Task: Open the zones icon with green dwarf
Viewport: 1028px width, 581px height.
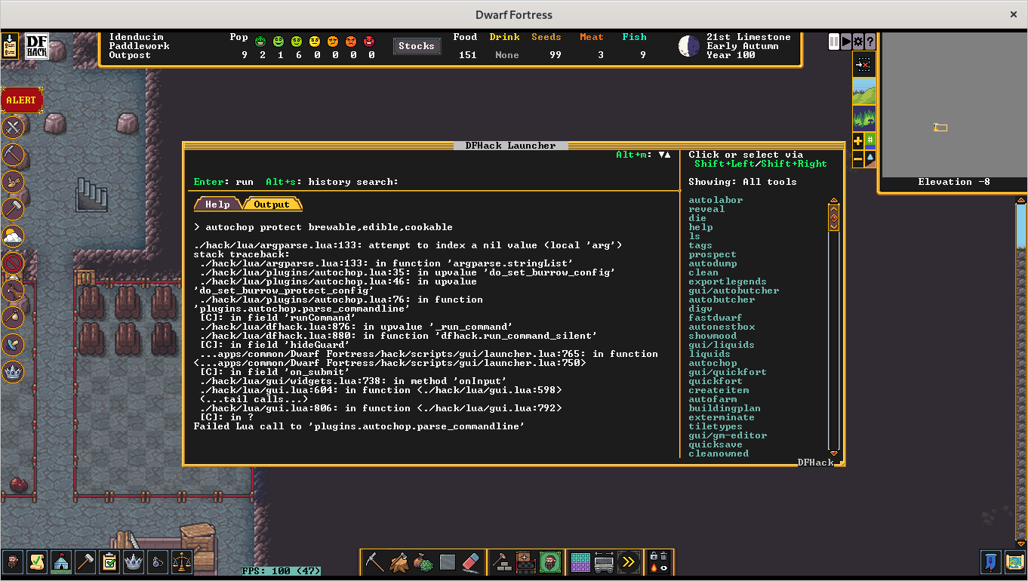Action: (x=550, y=562)
